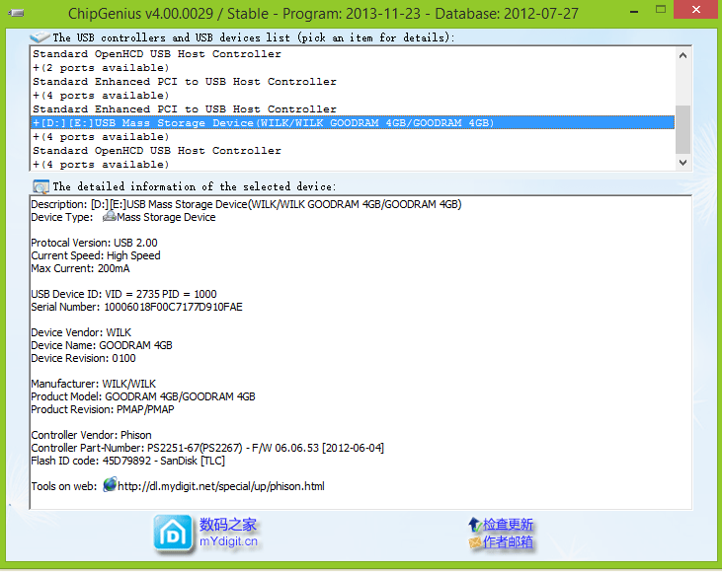
Task: Click the globe icon next to Tools on web
Action: (110, 484)
